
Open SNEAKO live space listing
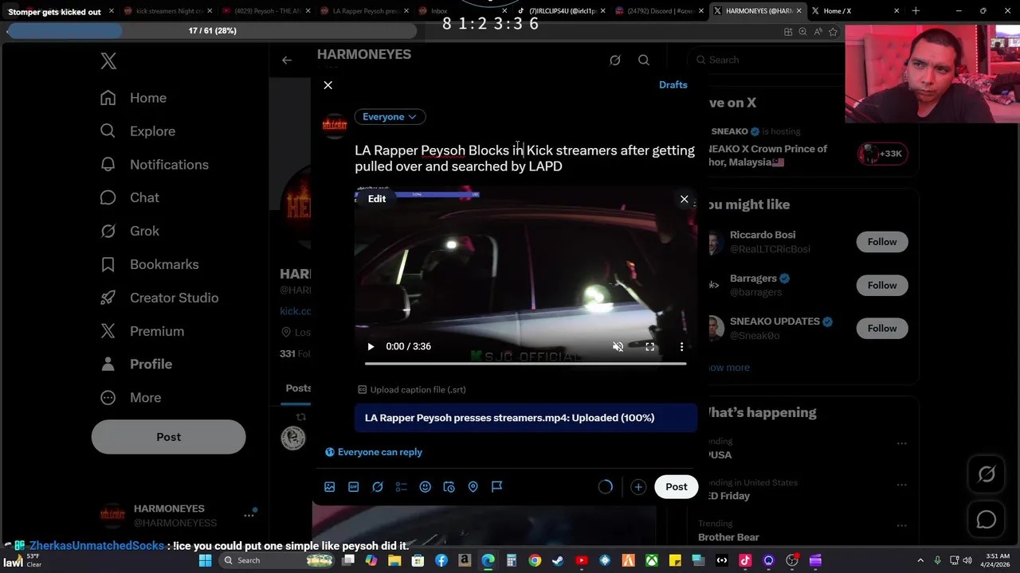(809, 148)
